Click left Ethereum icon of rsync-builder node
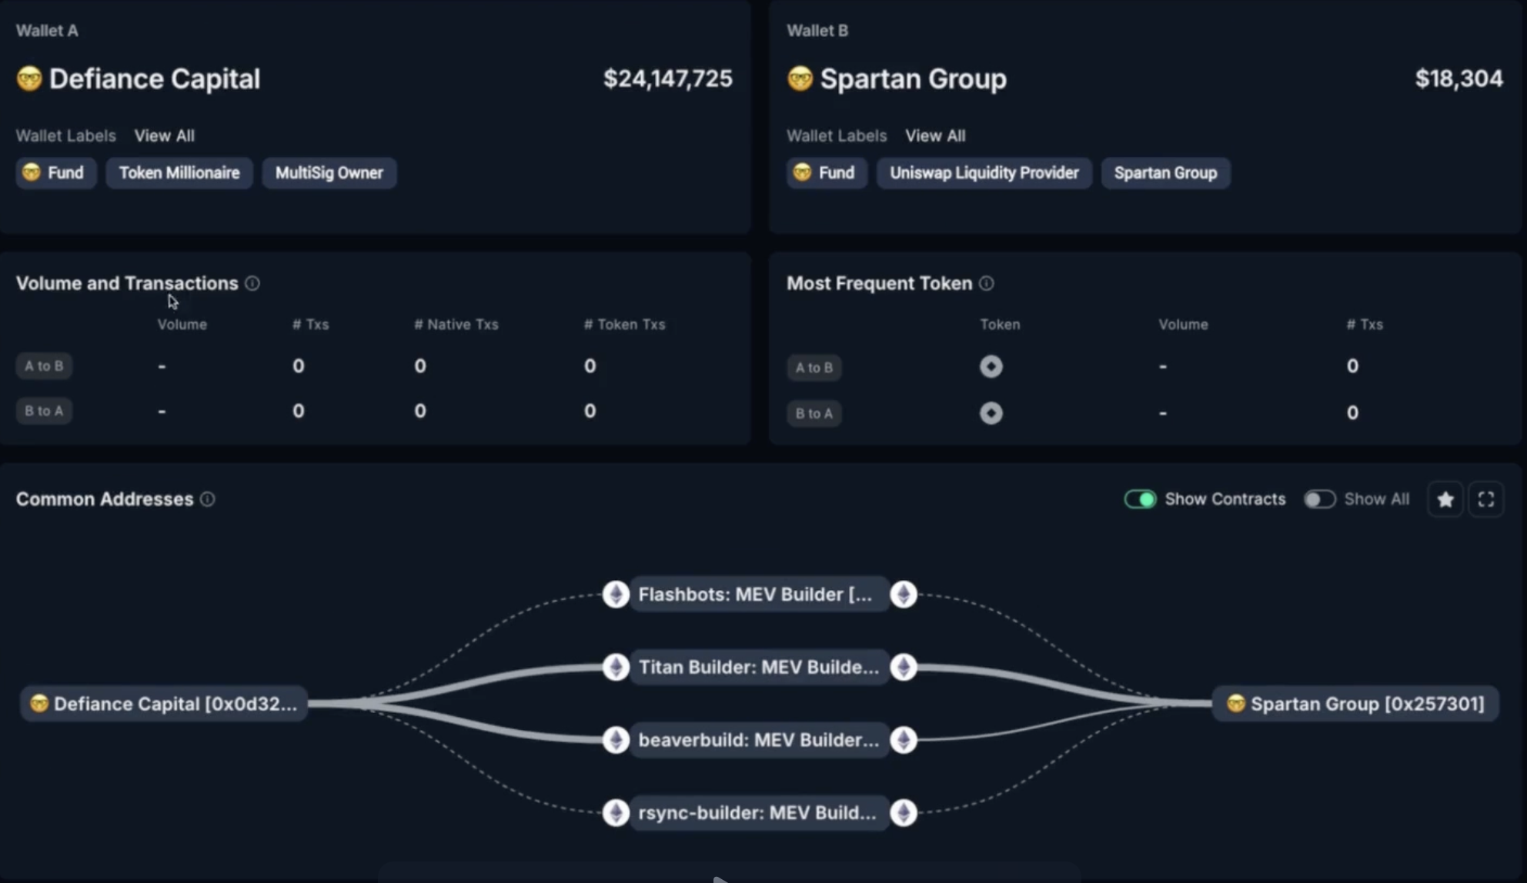This screenshot has height=883, width=1527. [x=616, y=812]
